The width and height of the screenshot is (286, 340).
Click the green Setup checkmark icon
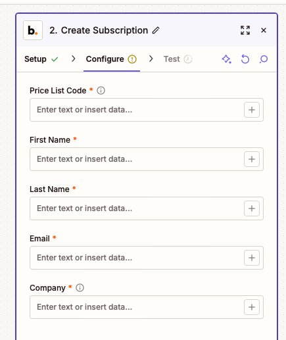click(x=55, y=59)
